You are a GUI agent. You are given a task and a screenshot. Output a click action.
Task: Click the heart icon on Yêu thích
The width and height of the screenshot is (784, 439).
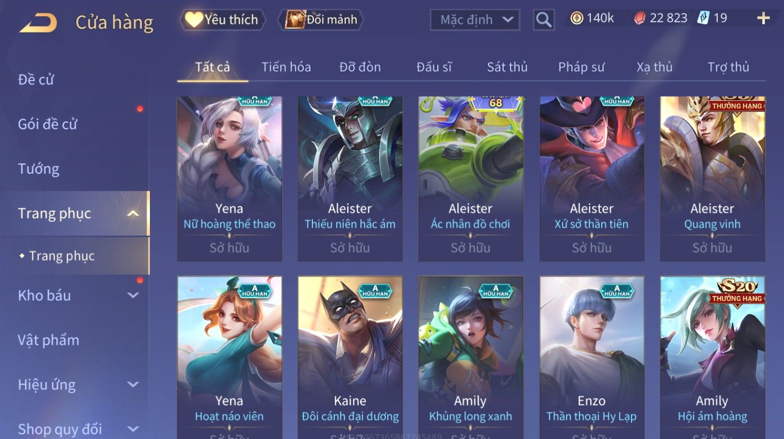coord(194,20)
